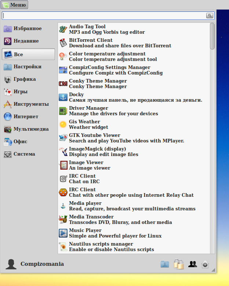Open the Игры category
Screen dimensions: 229x286
28,91
